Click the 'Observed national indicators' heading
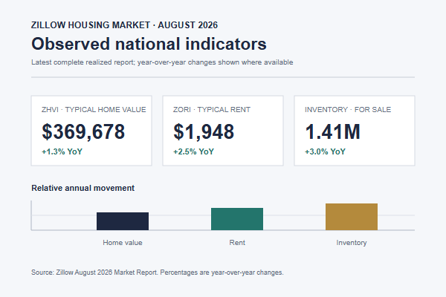Image resolution: width=446 pixels, height=297 pixels. click(x=149, y=44)
